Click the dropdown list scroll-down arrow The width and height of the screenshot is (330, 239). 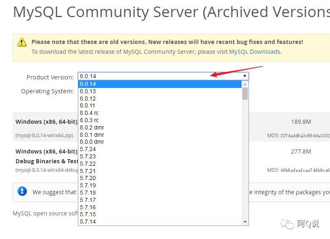pos(245,222)
